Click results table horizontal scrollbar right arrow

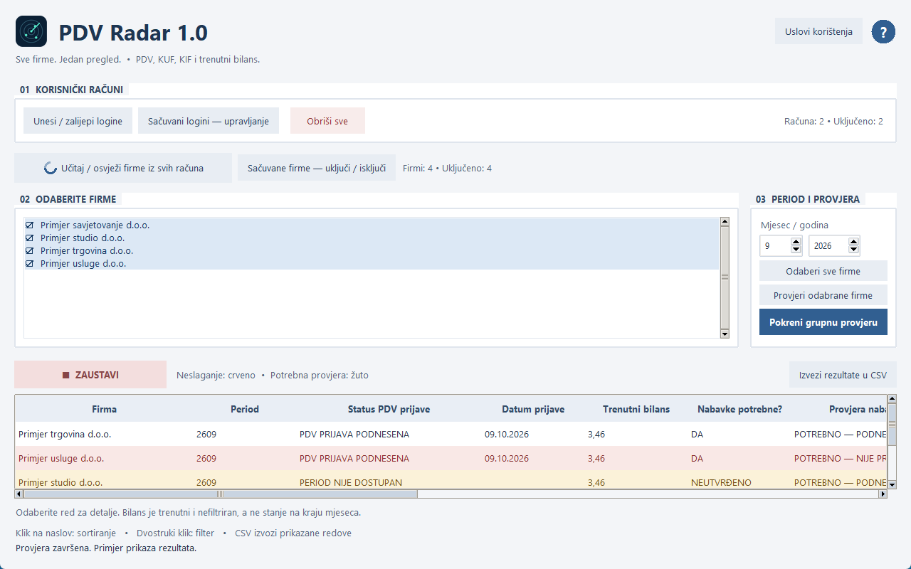point(883,494)
